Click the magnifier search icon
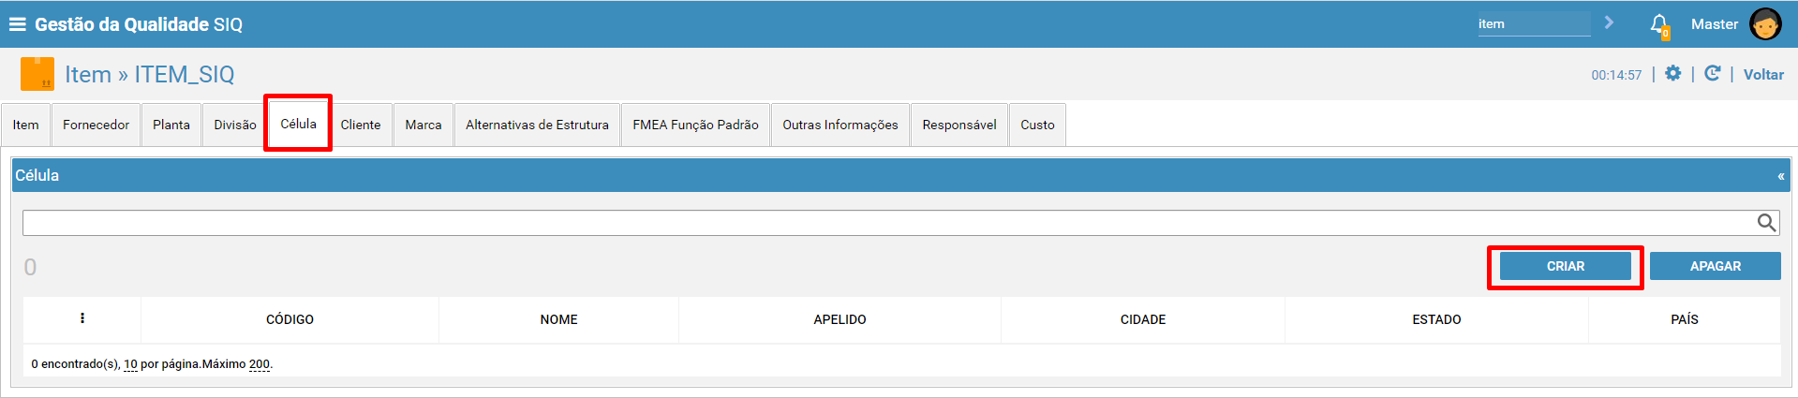Screen dimensions: 1798x398 pos(1766,222)
